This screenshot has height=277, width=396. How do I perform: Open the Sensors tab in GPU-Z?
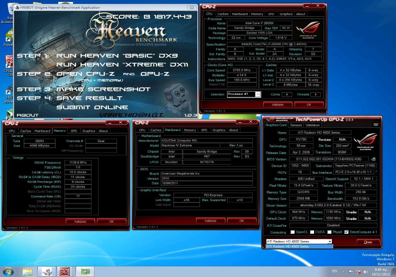coord(296,125)
